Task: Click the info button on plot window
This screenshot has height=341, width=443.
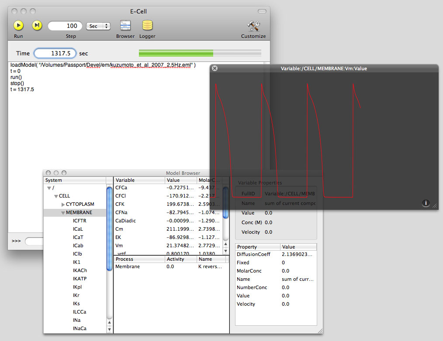Action: point(426,203)
